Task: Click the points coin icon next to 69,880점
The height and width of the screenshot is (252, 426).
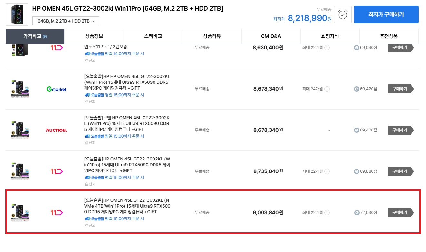Action: pyautogui.click(x=356, y=171)
